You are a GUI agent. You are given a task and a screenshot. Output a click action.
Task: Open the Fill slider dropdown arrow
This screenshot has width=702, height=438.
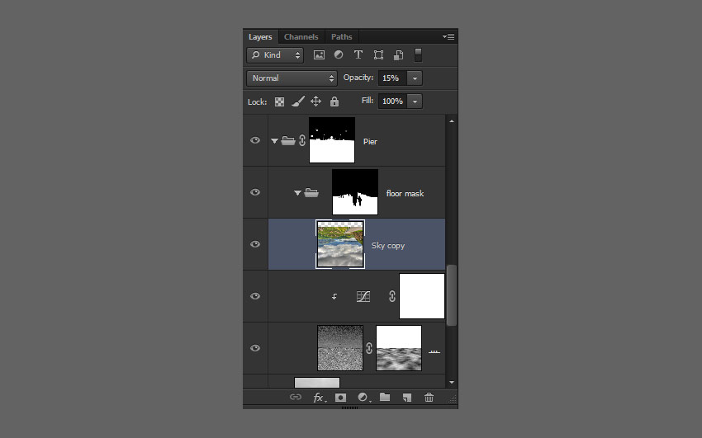415,101
